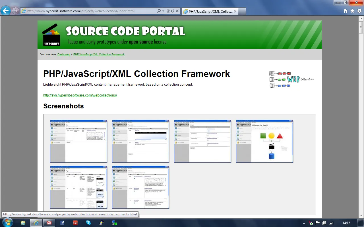Viewport: 364px width, 227px height.
Task: Open the Tools gear menu
Action: pyautogui.click(x=359, y=11)
